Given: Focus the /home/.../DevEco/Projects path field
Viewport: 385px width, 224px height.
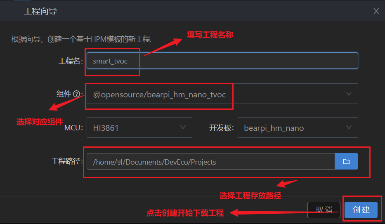Looking at the screenshot, I should [x=211, y=161].
